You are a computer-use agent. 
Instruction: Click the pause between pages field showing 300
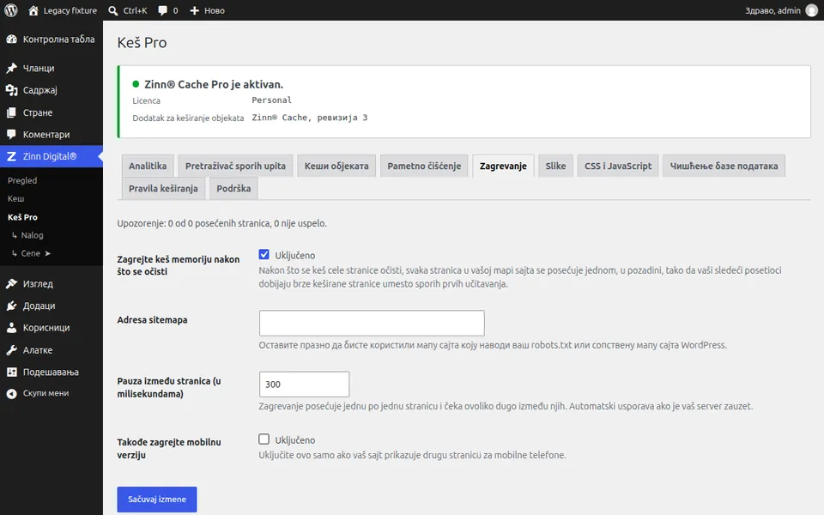[x=304, y=385]
